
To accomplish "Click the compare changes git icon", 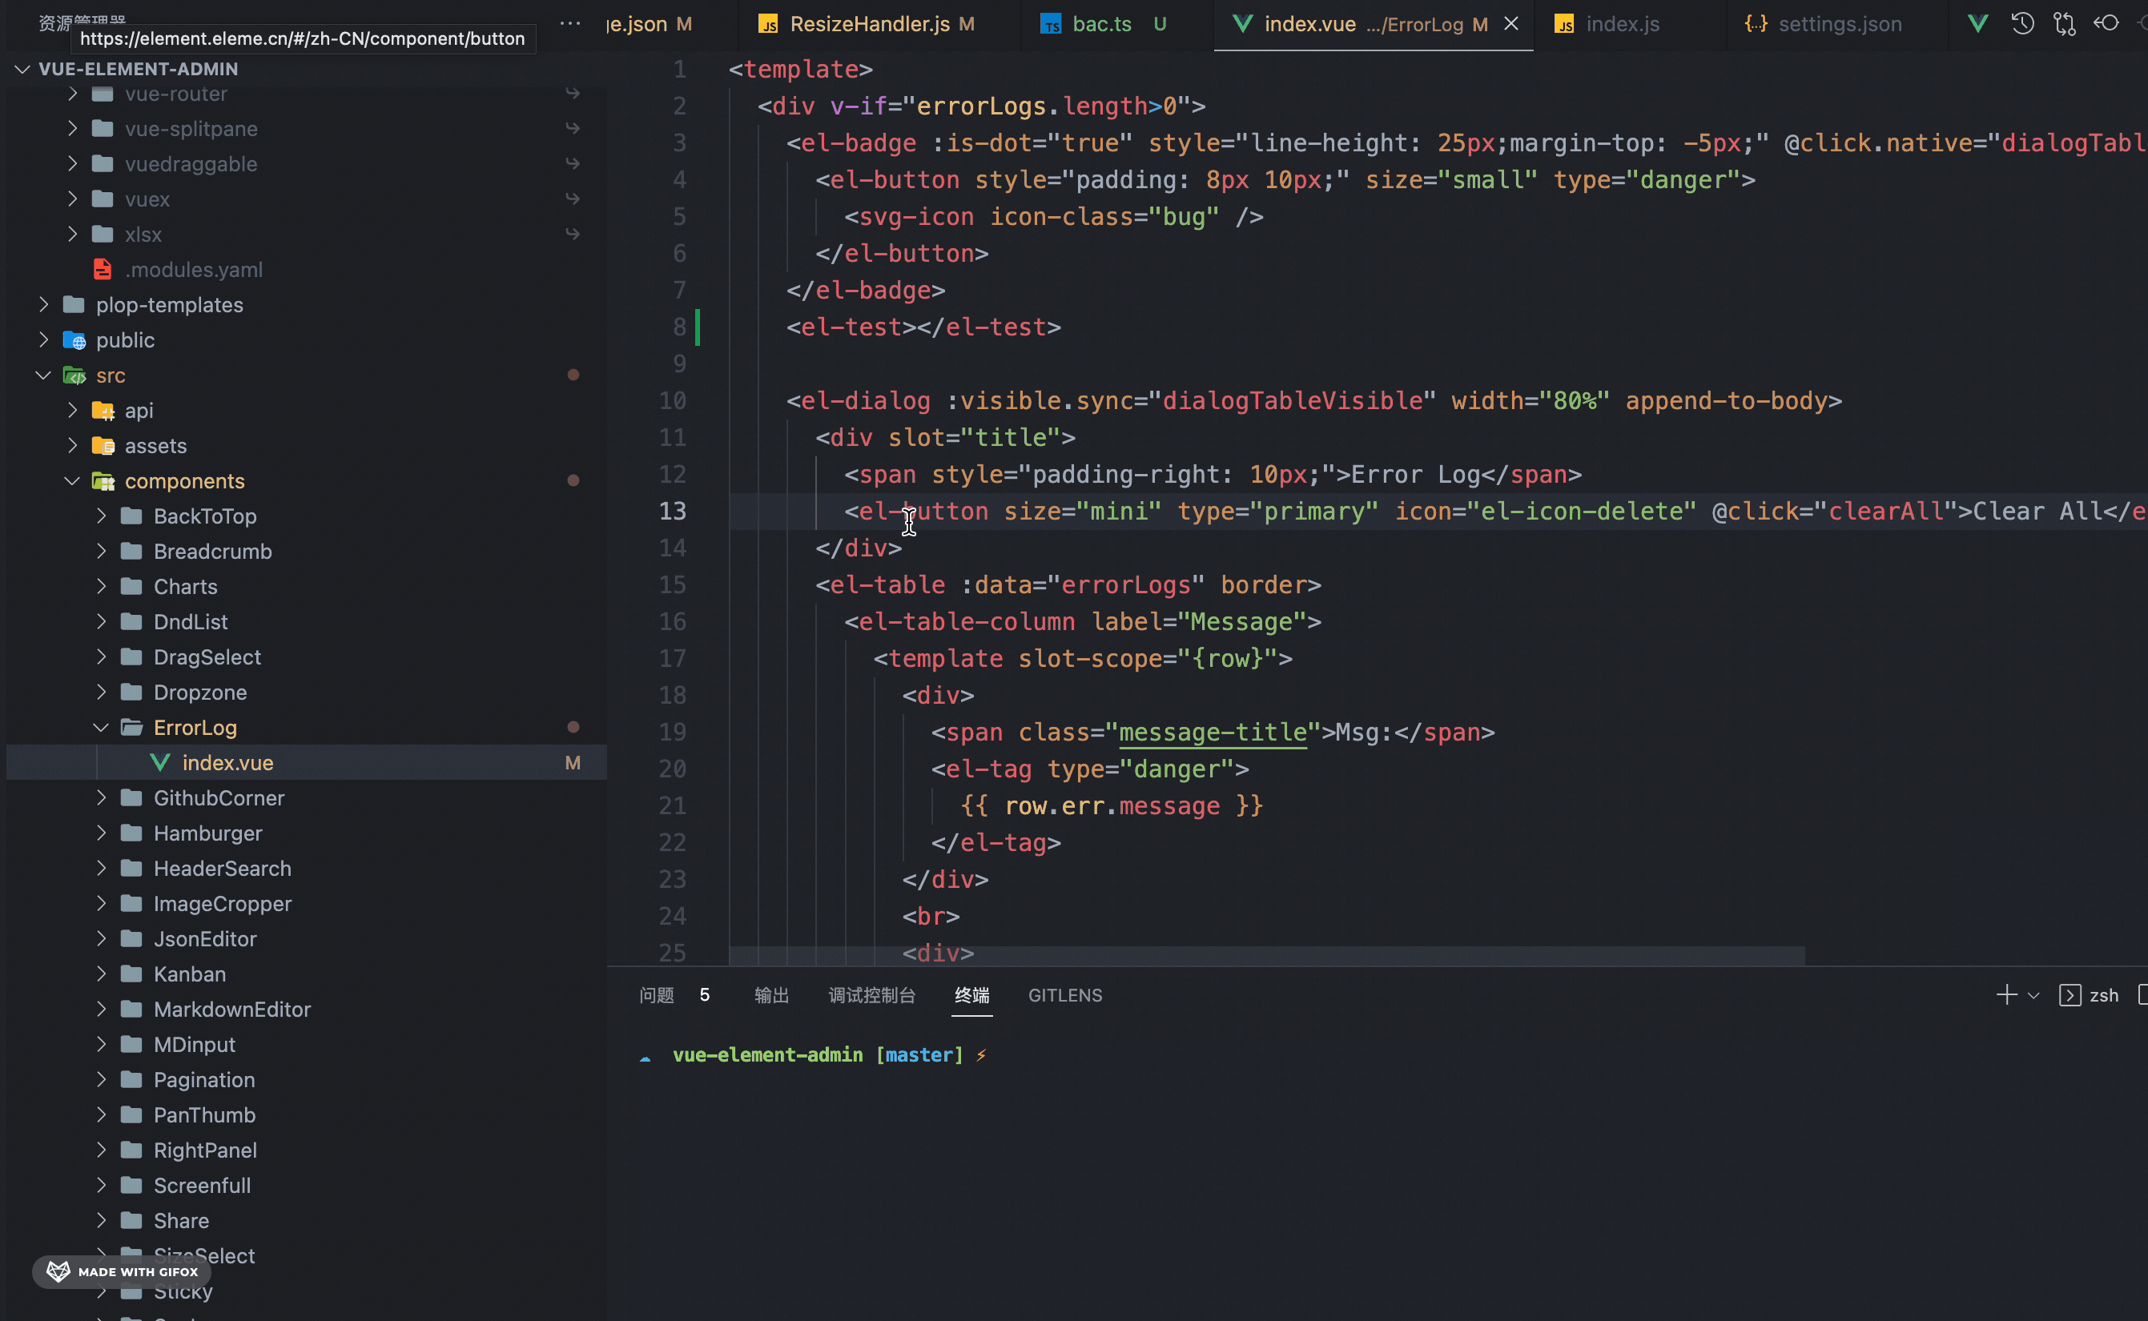I will (x=2064, y=23).
